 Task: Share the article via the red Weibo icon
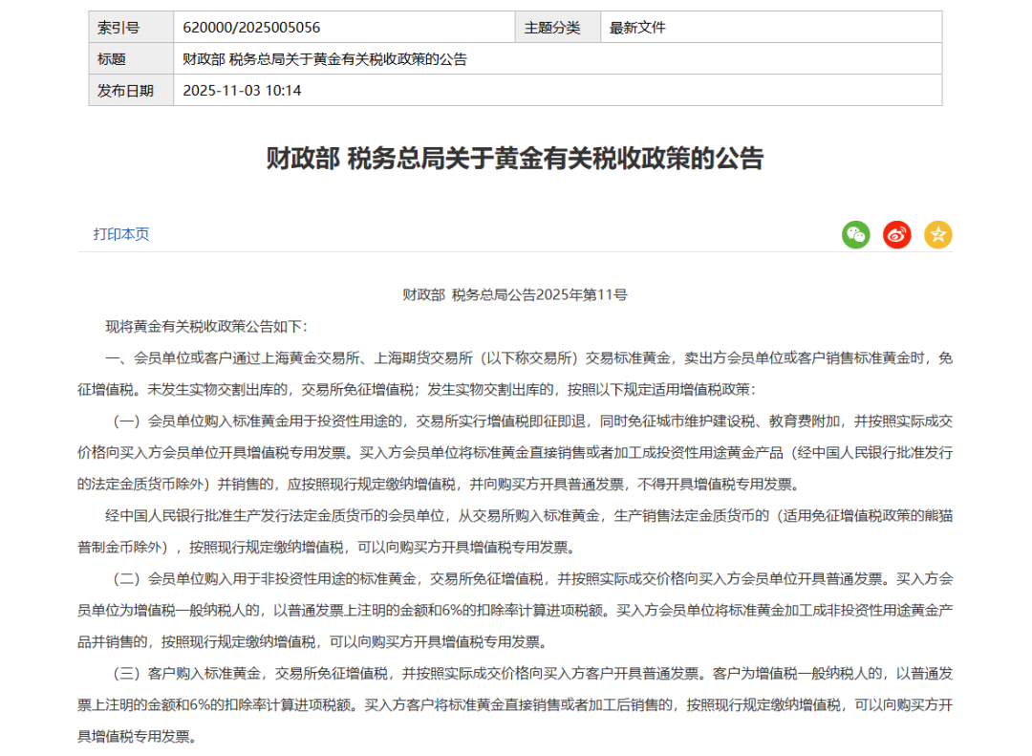point(896,234)
